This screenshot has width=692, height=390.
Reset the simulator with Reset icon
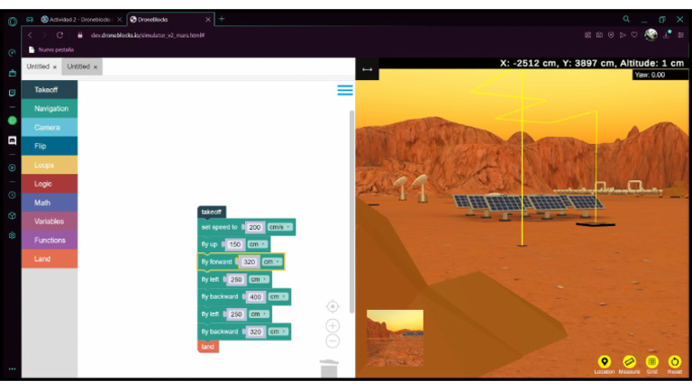(674, 362)
